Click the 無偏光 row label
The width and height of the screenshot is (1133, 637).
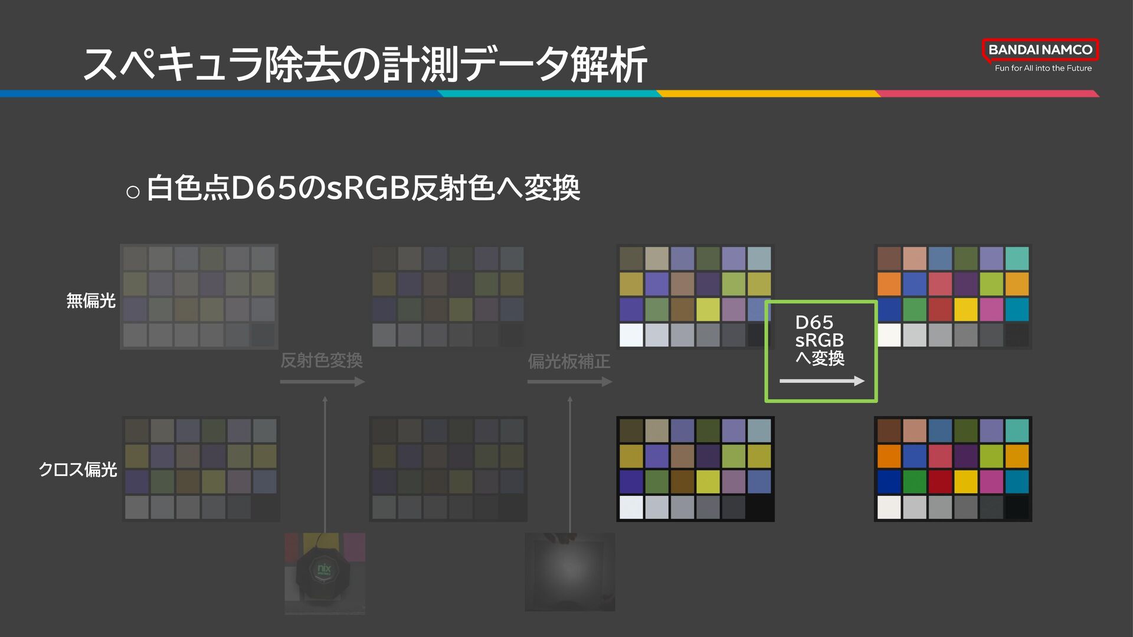(91, 301)
